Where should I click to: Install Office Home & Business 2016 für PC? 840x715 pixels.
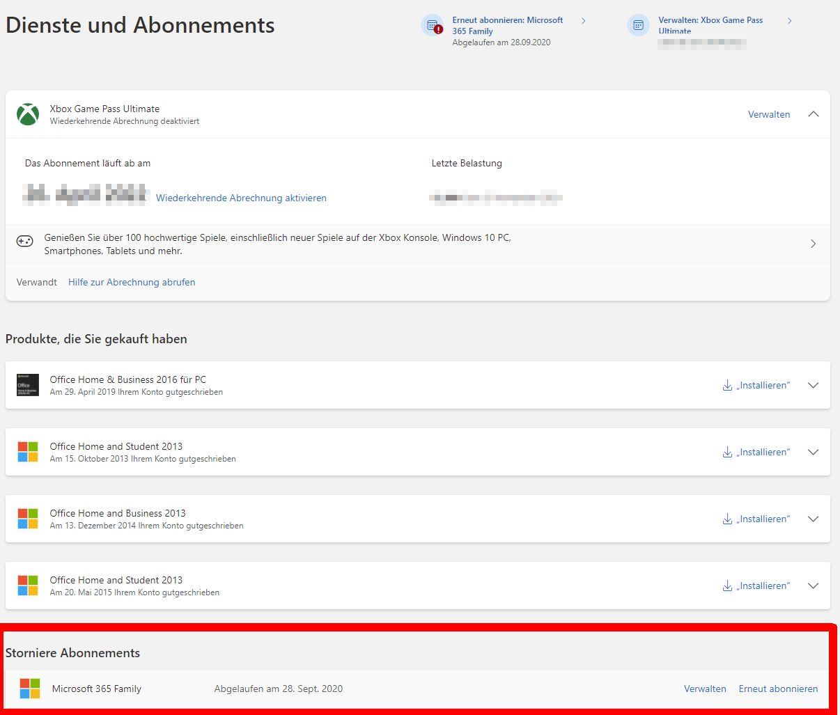tap(764, 385)
